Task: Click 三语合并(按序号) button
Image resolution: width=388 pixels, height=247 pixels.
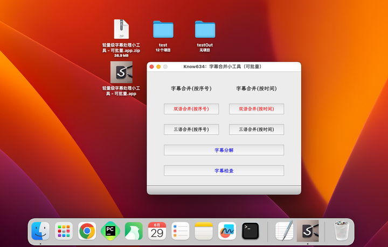Action: (191, 129)
